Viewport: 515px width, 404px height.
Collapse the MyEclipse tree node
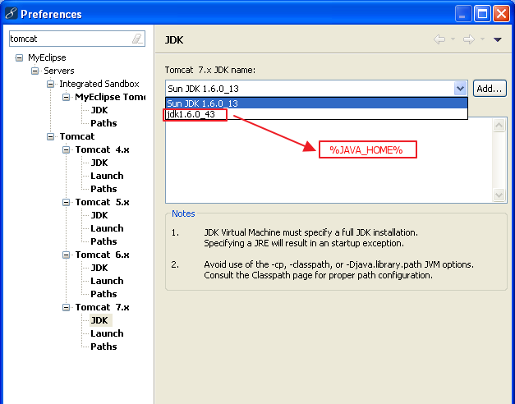click(20, 57)
